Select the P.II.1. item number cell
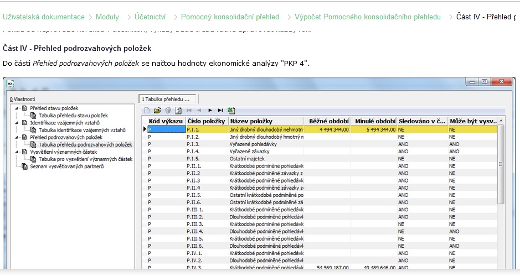This screenshot has width=520, height=276. tap(207, 166)
